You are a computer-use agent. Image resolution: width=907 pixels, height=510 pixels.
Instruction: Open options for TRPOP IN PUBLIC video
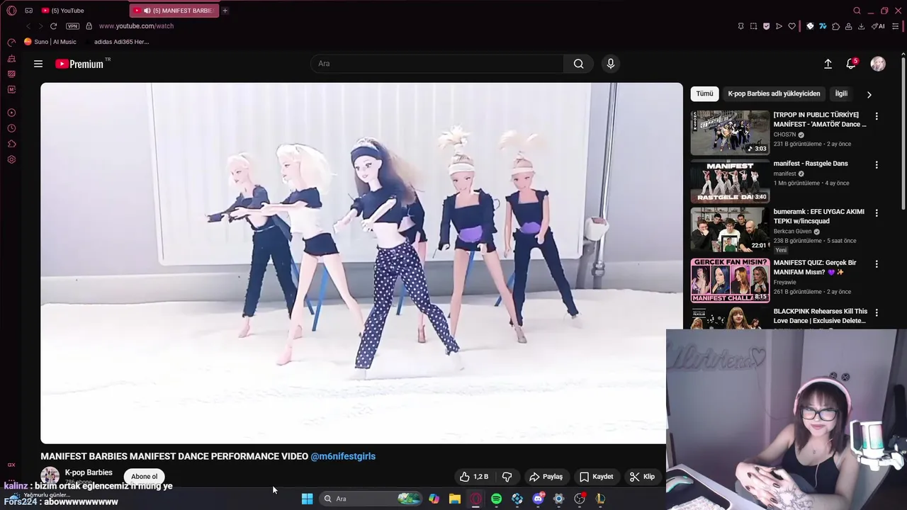(x=877, y=116)
